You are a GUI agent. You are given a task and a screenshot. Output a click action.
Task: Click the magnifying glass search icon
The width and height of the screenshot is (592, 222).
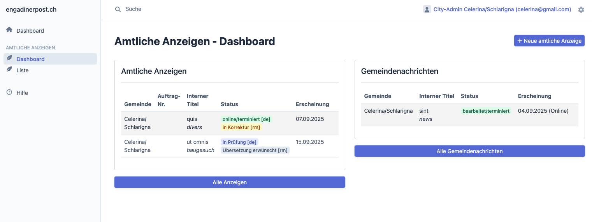click(x=118, y=9)
